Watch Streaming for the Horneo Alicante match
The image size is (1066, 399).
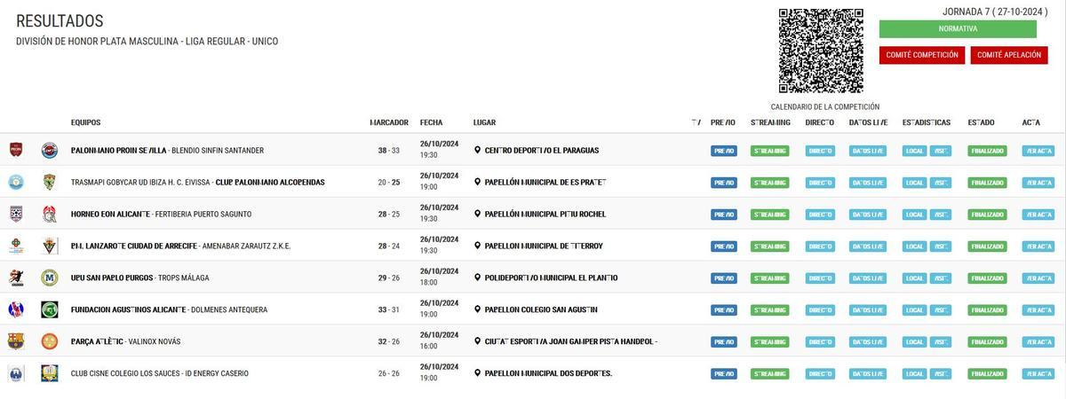pos(769,215)
